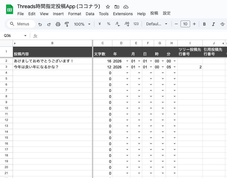Click the font size box showing 10
The height and width of the screenshot is (178, 227).
[185, 24]
